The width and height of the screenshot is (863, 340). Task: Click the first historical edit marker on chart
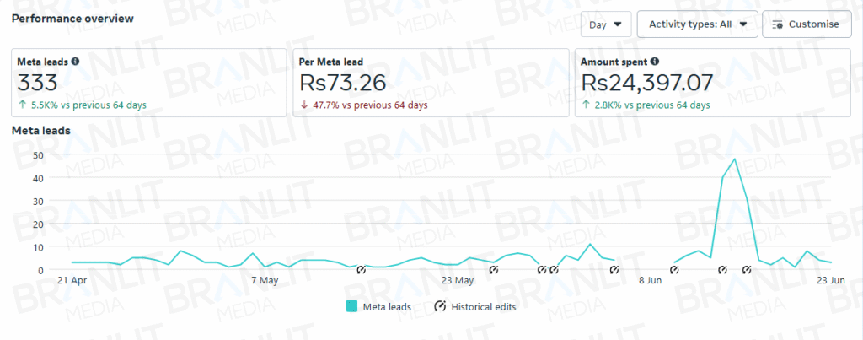pos(361,270)
